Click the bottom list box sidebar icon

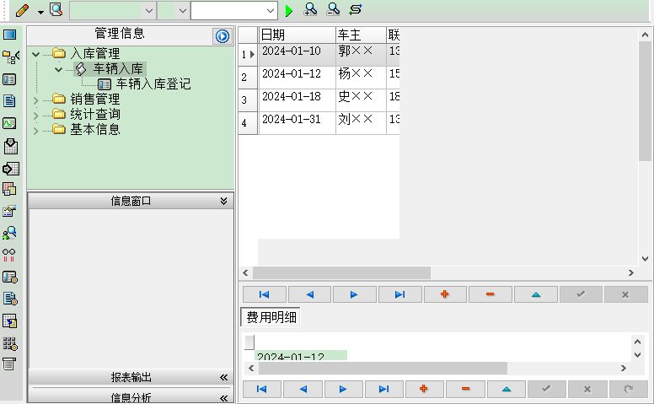[x=9, y=364]
